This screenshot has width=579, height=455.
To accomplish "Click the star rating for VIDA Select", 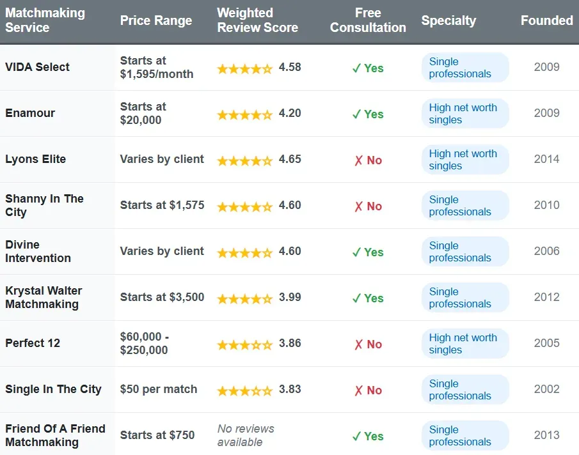I will (244, 68).
